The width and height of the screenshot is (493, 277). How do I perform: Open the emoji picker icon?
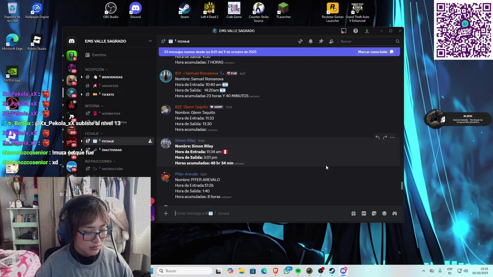[384, 214]
